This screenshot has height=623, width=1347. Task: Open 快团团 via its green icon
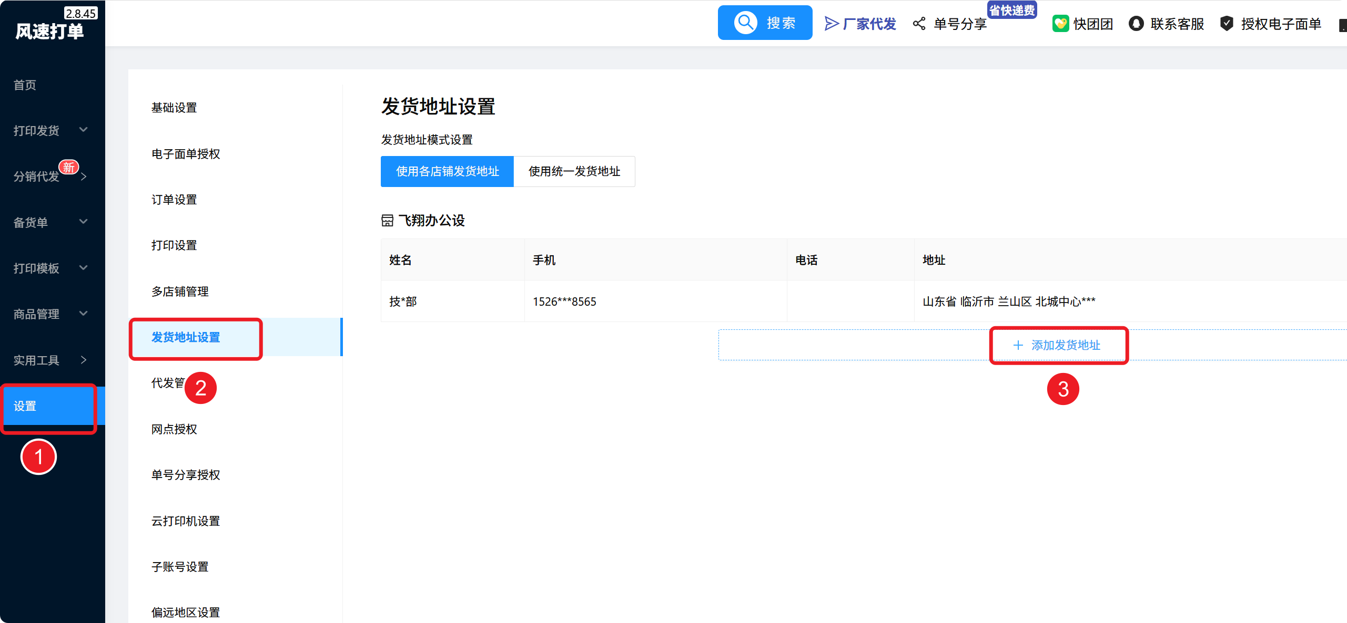(x=1060, y=24)
